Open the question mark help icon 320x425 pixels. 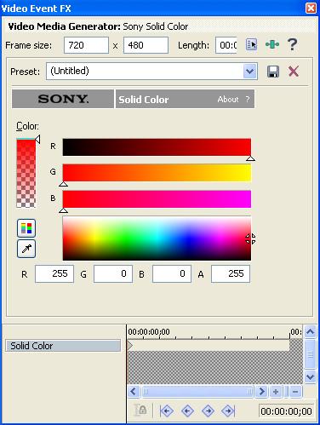click(292, 44)
